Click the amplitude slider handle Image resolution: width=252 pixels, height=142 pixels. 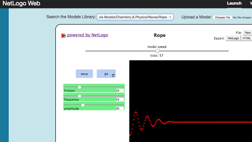point(83,105)
